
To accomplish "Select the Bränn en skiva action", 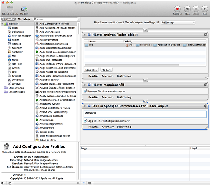I will tap(48, 140).
